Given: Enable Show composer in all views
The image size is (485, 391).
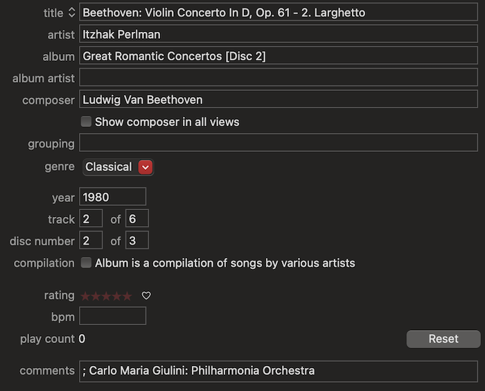Looking at the screenshot, I should 86,122.
